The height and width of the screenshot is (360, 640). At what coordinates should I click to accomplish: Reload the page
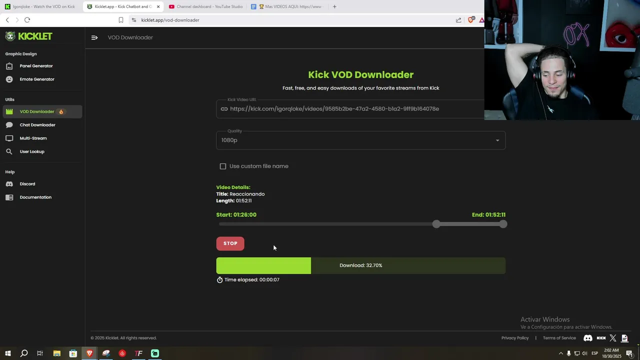point(27,20)
